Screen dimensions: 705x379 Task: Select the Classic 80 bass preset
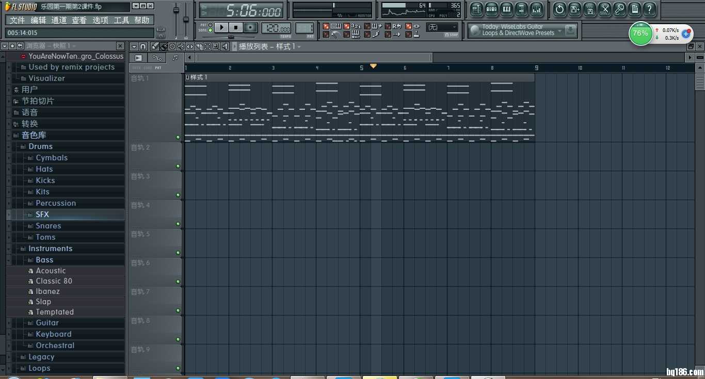coord(54,281)
